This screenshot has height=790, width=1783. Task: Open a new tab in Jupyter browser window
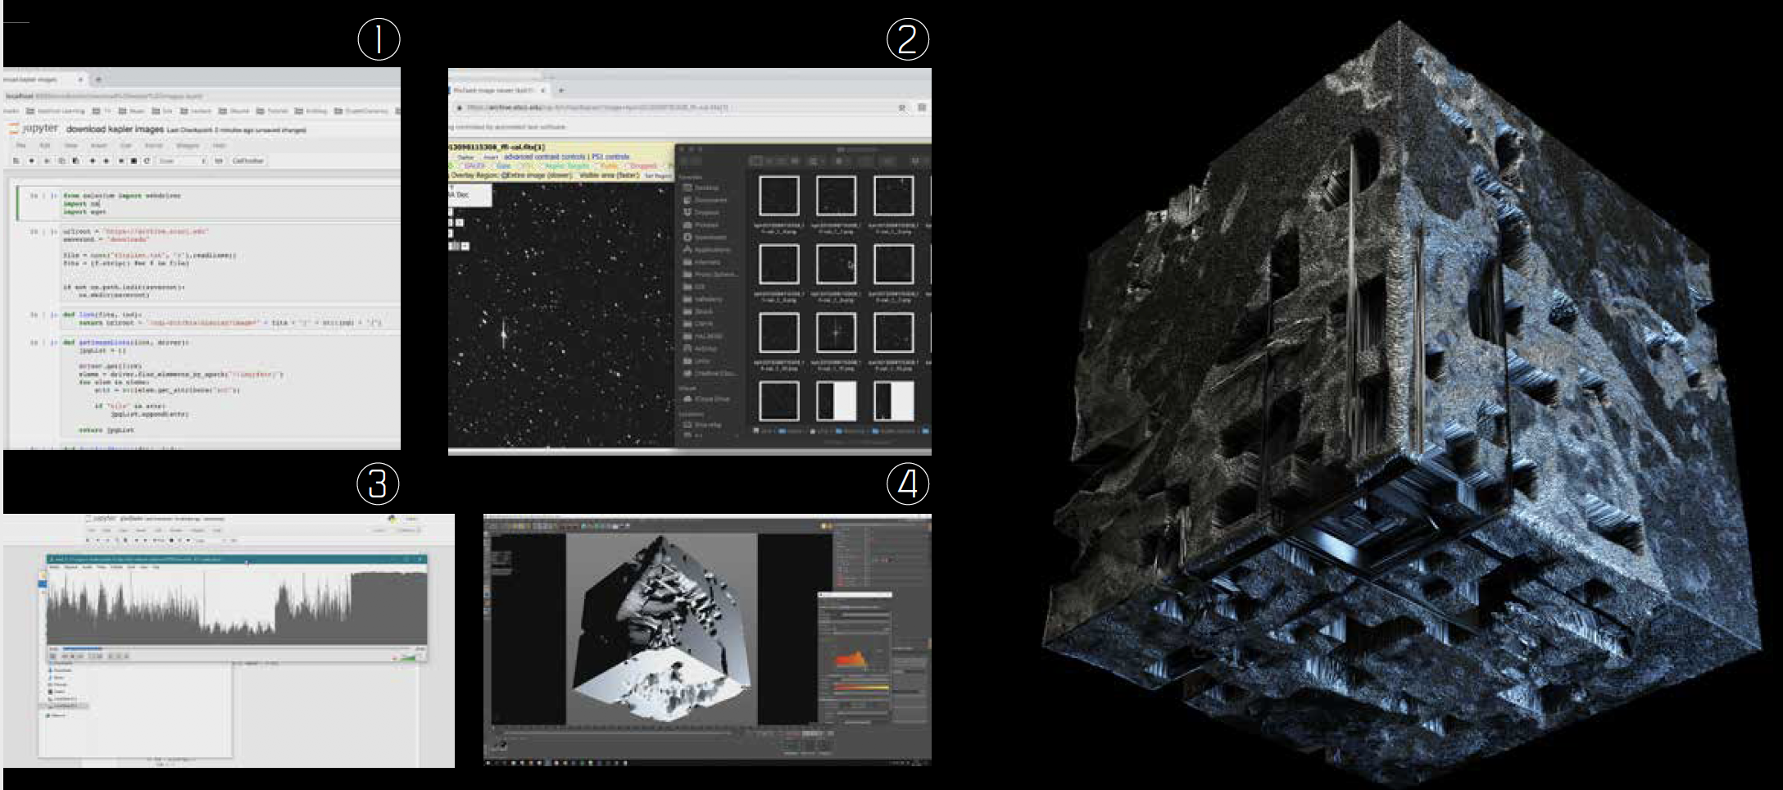[x=98, y=79]
